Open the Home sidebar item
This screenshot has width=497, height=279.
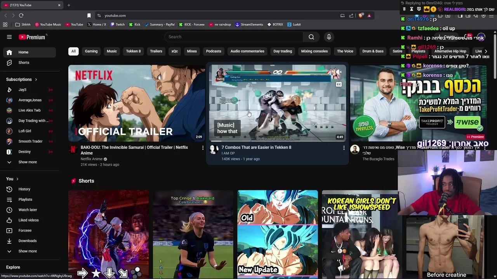(30, 52)
